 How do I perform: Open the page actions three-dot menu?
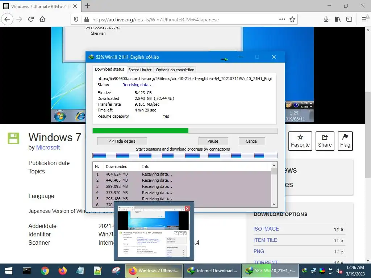pos(282,20)
